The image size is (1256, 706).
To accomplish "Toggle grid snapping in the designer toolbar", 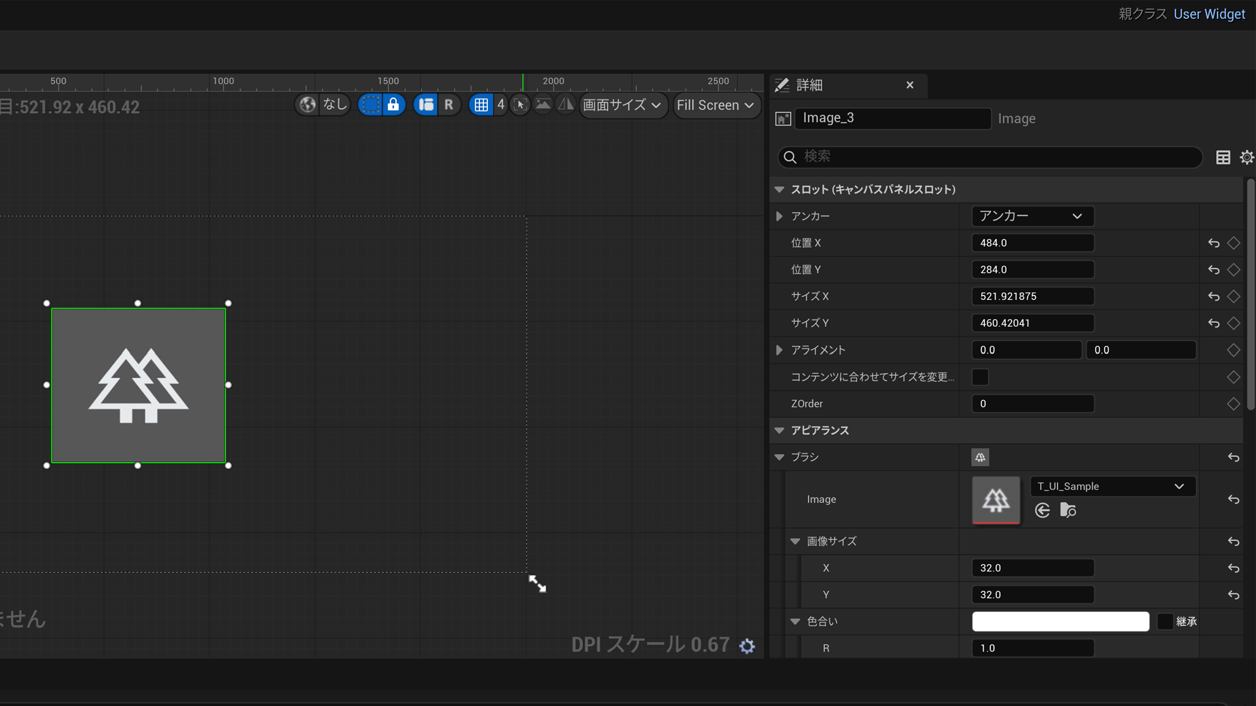I will [482, 105].
